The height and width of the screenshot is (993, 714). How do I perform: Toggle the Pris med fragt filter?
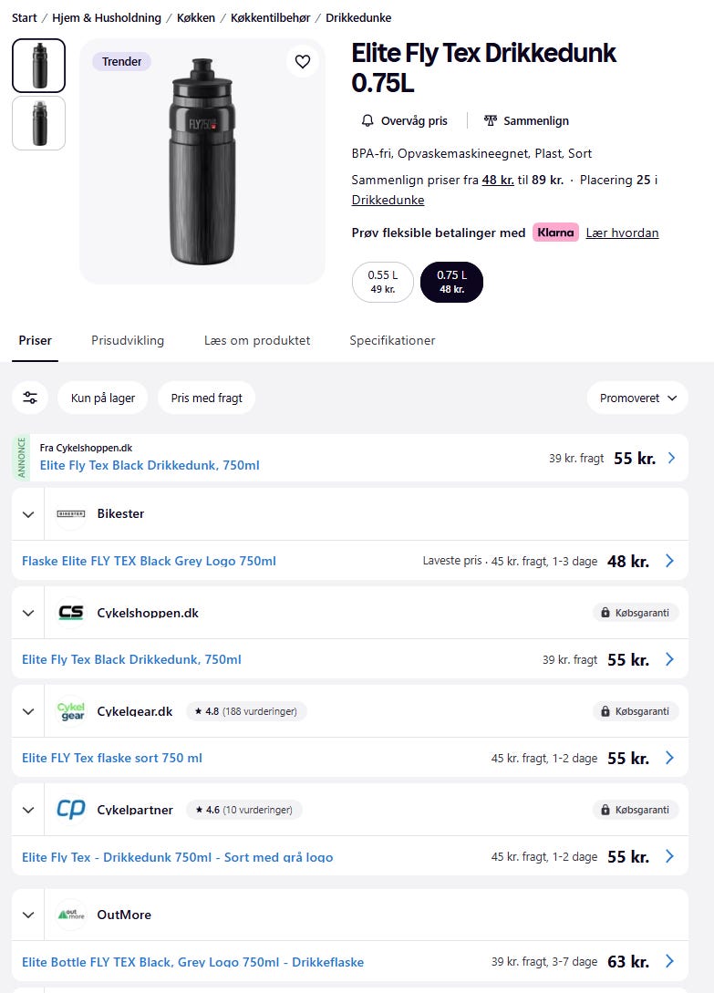point(206,398)
